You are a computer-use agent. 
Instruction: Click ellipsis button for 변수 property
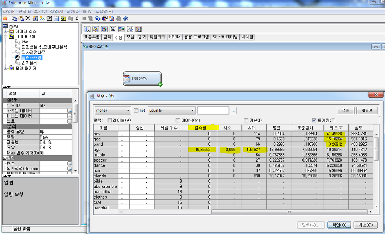(70, 163)
